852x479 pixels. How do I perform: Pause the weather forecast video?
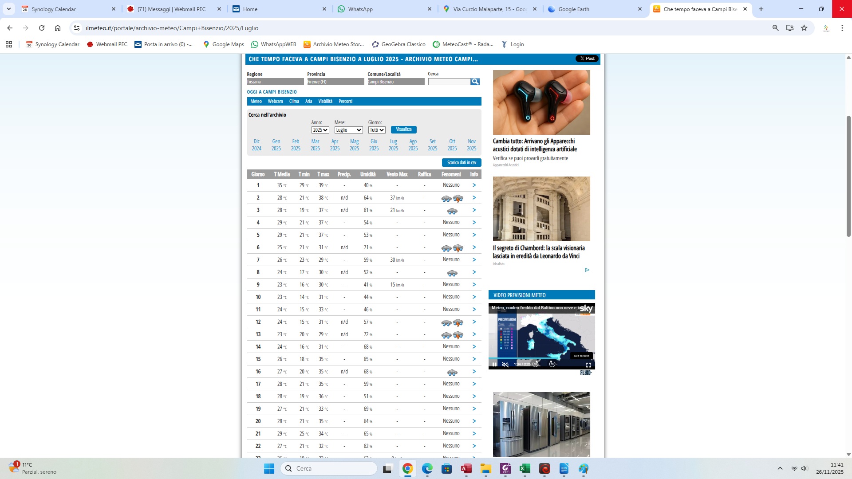coord(494,365)
